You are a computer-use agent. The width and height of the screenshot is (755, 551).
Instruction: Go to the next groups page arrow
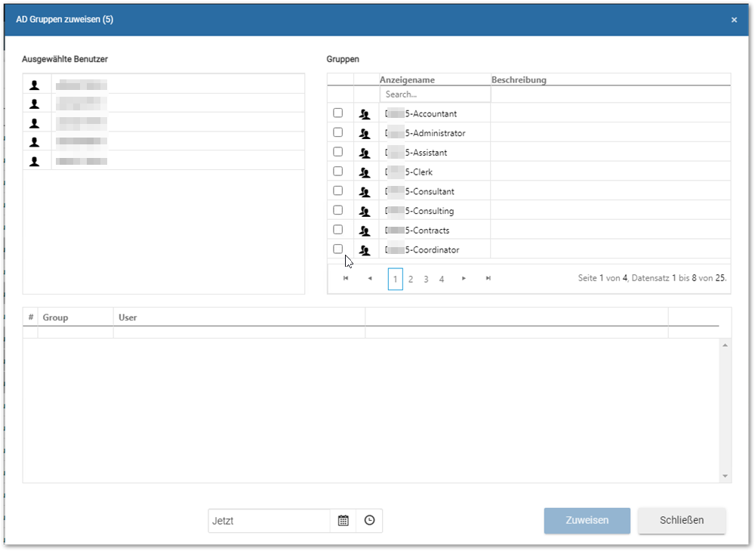click(x=464, y=278)
